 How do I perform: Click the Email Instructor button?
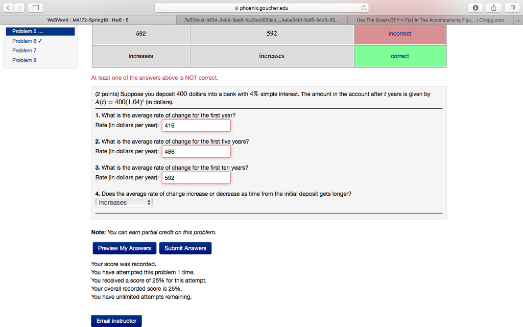[x=116, y=320]
